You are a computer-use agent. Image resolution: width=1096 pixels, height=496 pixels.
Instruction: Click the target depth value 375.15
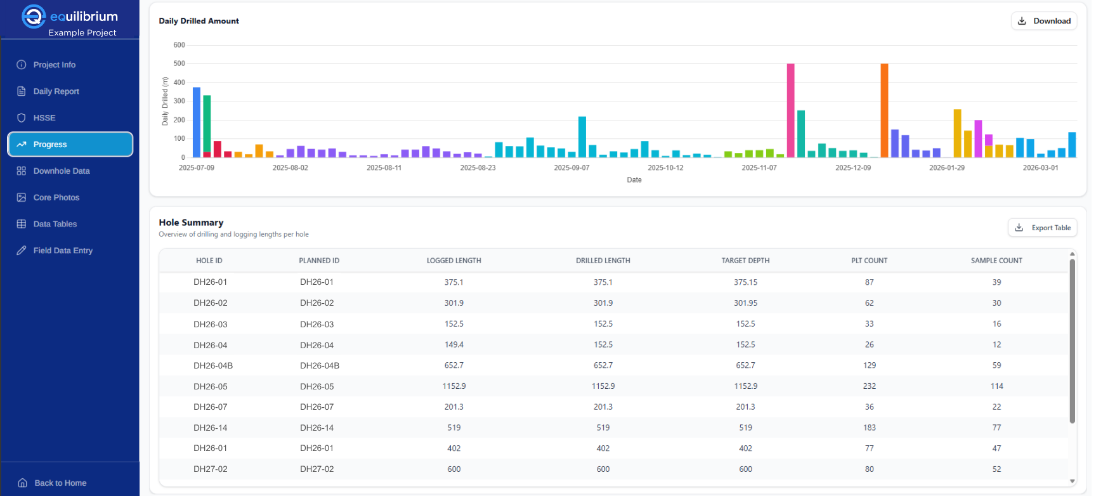click(746, 282)
